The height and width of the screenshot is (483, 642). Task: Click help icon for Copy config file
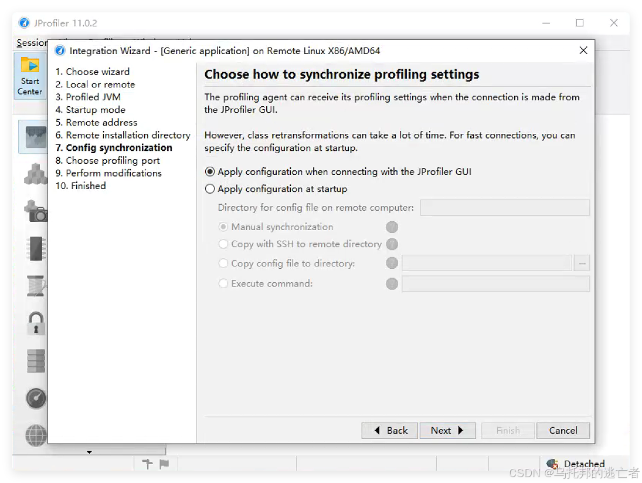click(x=392, y=263)
